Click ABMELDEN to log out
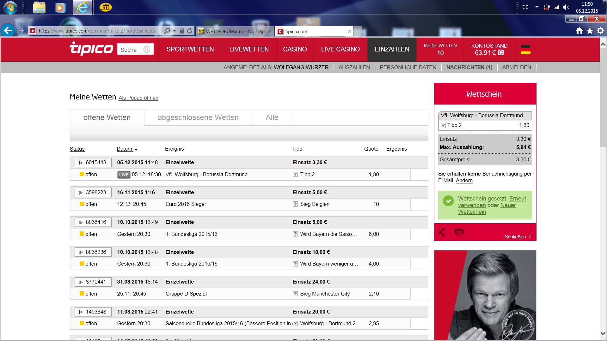Viewport: 607px width, 341px height. pyautogui.click(x=517, y=67)
